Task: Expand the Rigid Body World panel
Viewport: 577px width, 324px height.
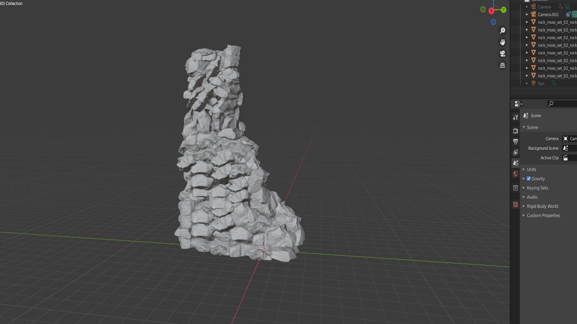Action: click(524, 206)
